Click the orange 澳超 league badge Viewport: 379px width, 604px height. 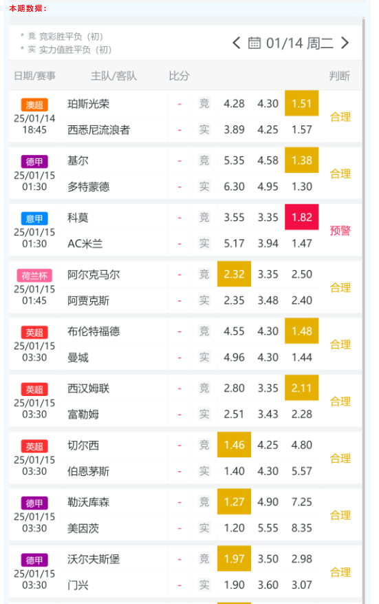click(x=34, y=105)
